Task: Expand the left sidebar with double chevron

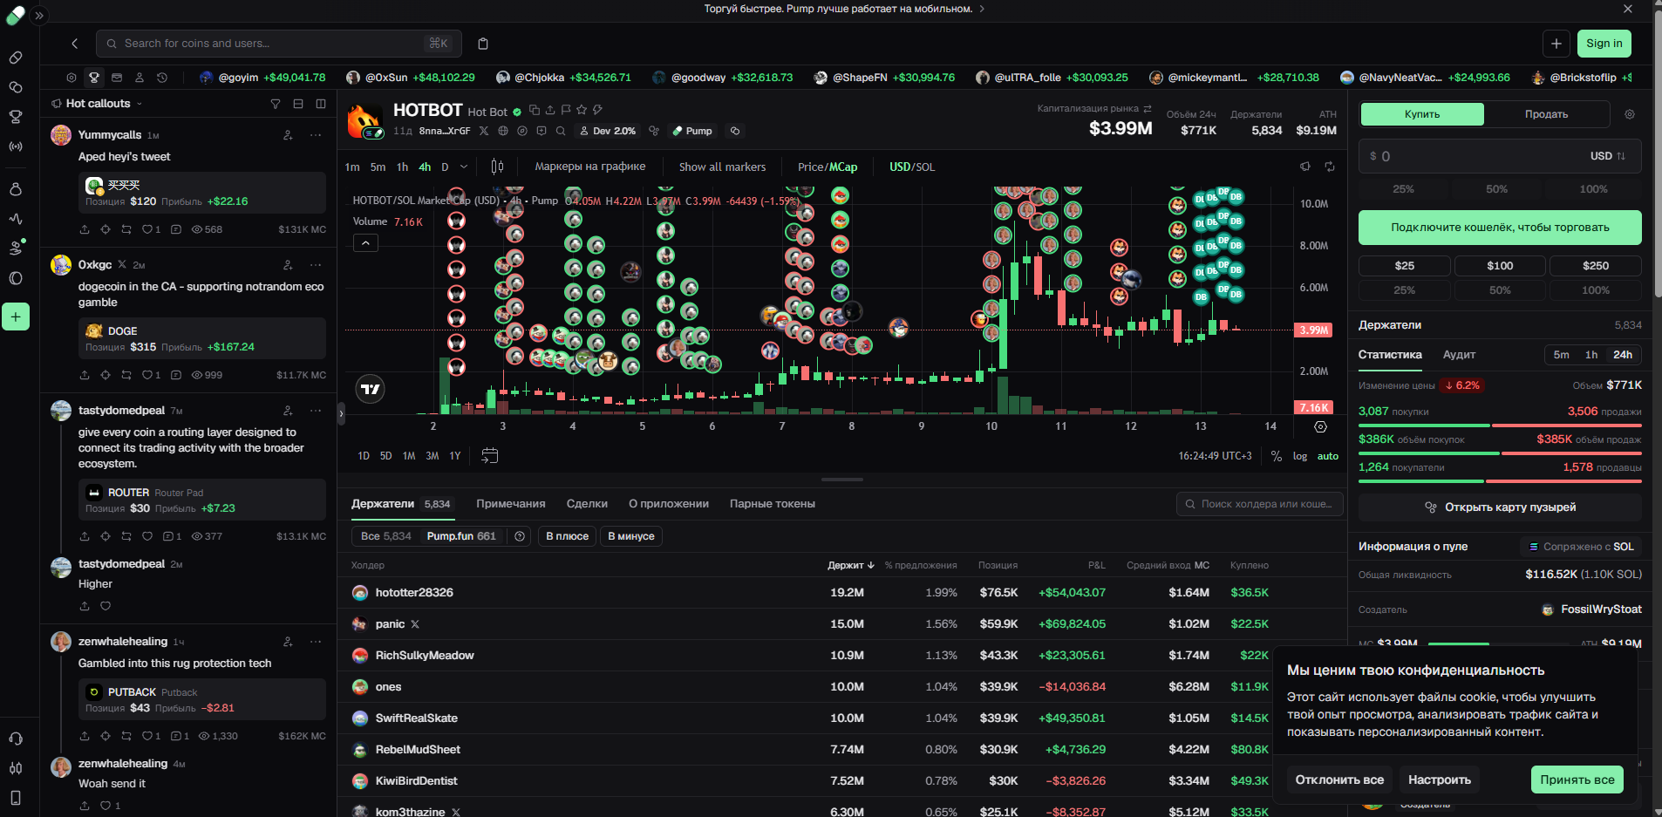Action: (39, 16)
